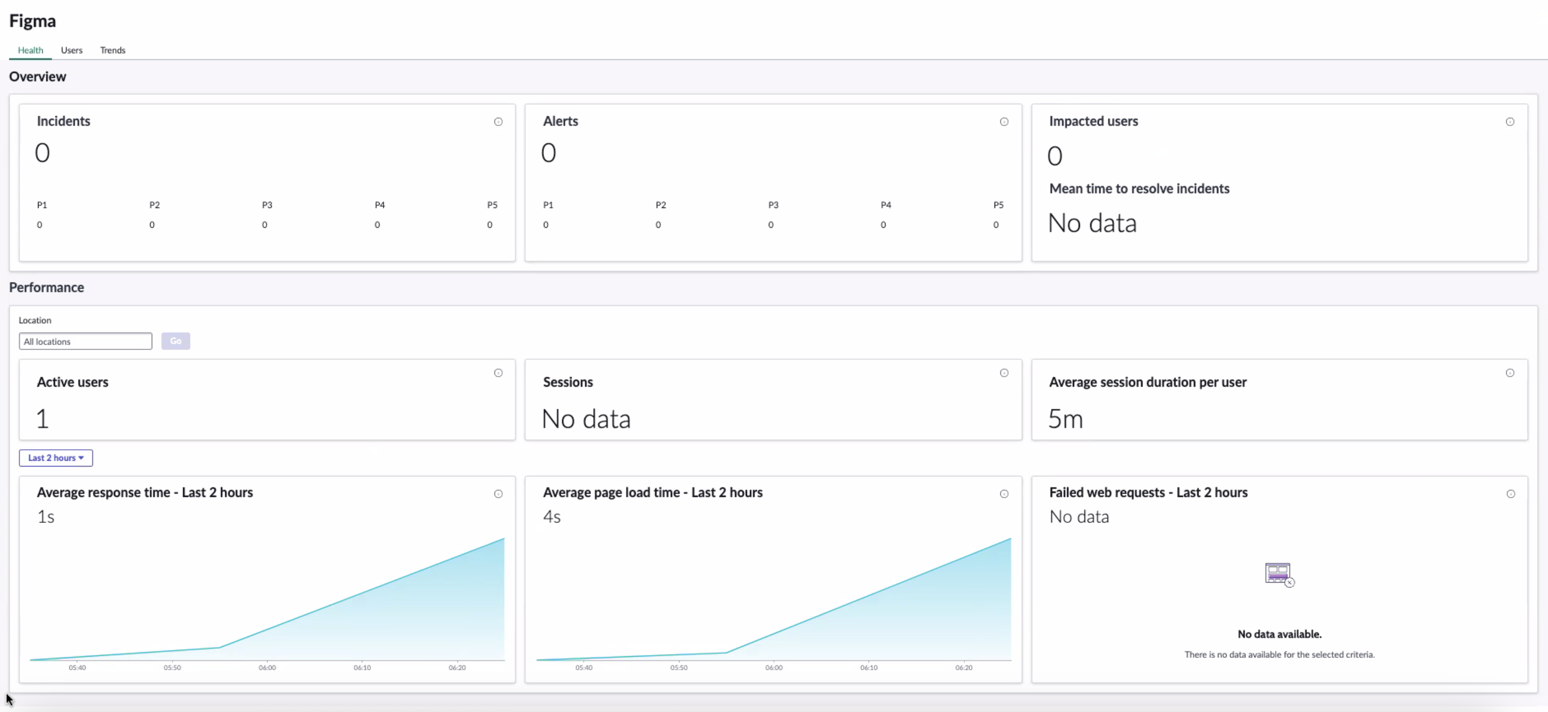Screen dimensions: 1548x712
Task: Open info icon on Incidents card
Action: click(x=498, y=122)
